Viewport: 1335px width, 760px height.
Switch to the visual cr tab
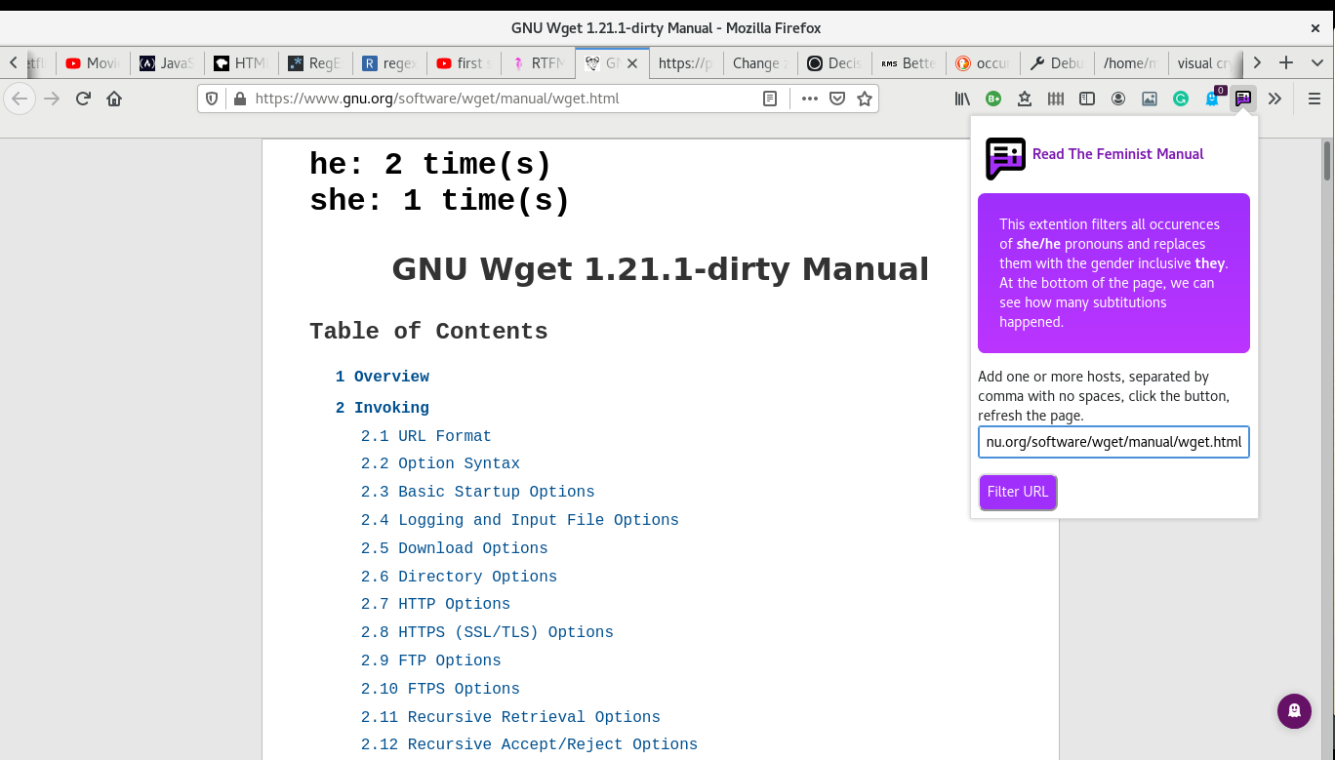click(x=1203, y=63)
